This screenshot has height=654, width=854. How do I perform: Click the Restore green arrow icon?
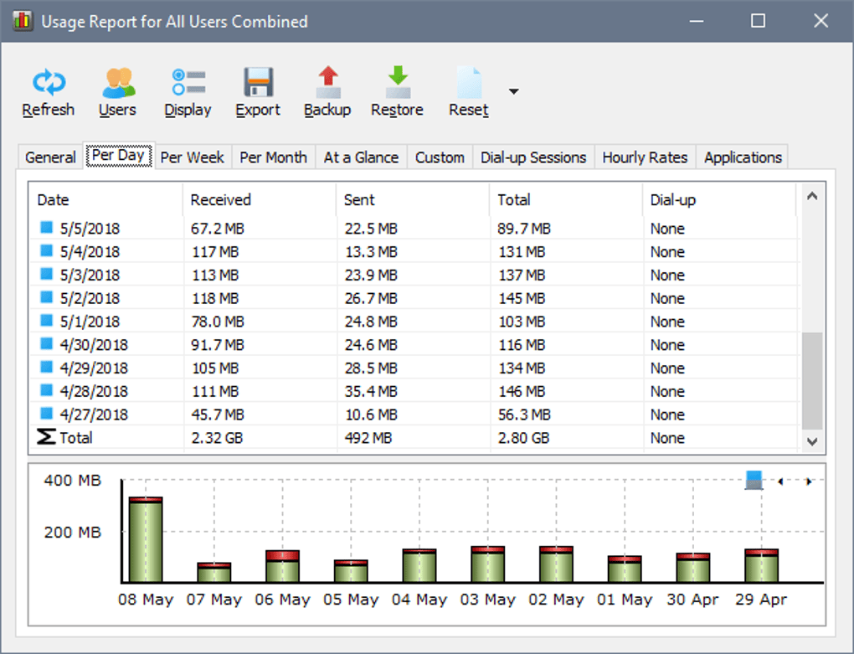tap(397, 83)
